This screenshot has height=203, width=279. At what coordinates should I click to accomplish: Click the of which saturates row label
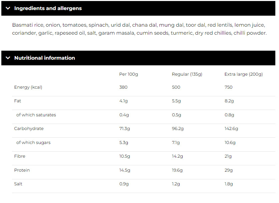36,115
